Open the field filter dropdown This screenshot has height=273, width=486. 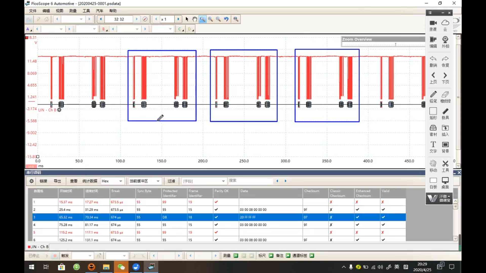pos(223,181)
